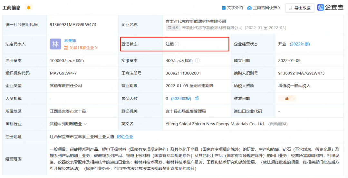This screenshot has width=348, height=178.
Task: Open the chart icon next to 参保人数
Action: click(x=197, y=99)
